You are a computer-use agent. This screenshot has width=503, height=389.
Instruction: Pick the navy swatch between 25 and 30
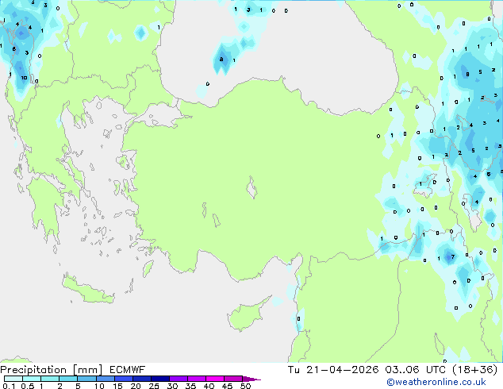[x=159, y=379]
